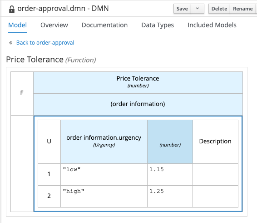257x223 pixels.
Task: Switch to the Model tab
Action: coord(17,25)
